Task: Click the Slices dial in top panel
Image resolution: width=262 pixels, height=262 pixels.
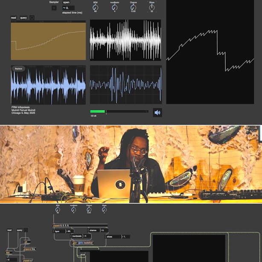Action: click(x=152, y=7)
